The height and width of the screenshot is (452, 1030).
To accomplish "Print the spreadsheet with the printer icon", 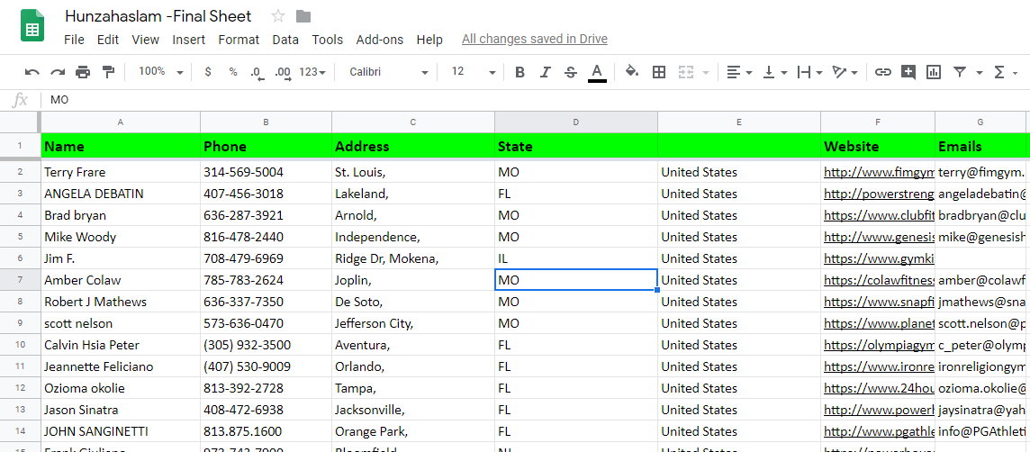I will coord(83,72).
